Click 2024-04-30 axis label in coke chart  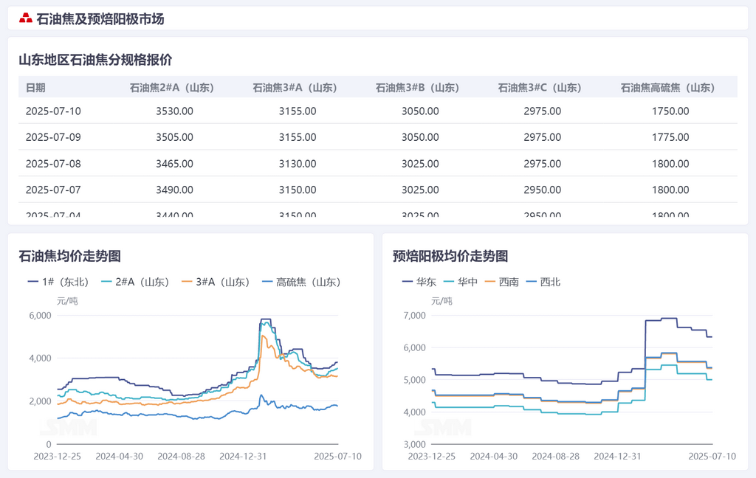(119, 457)
